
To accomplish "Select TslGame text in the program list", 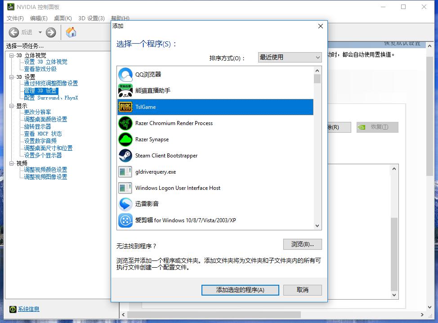I will tap(146, 107).
